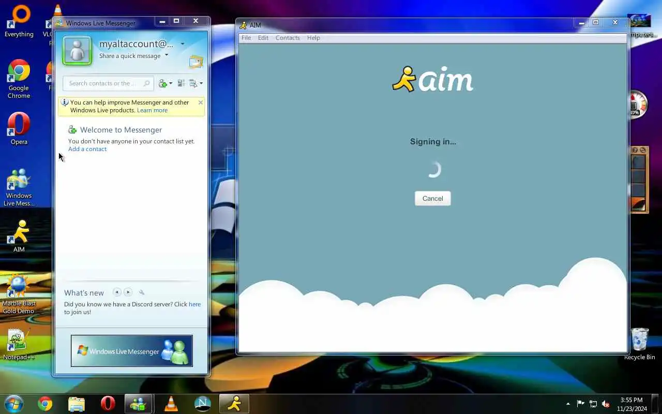Click the magnifier icon in search box
The width and height of the screenshot is (662, 414).
[147, 83]
